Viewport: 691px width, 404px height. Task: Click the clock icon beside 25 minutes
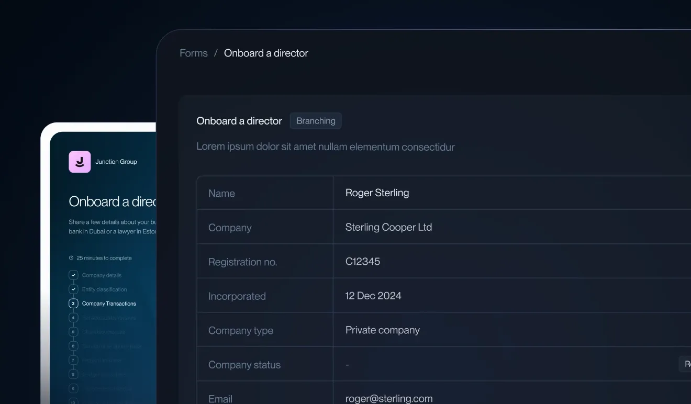point(71,258)
